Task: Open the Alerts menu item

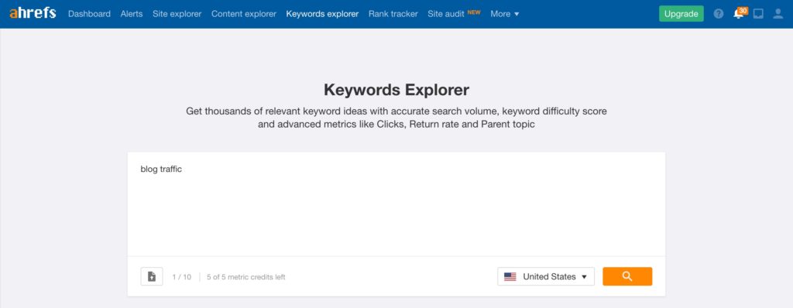Action: [x=132, y=14]
